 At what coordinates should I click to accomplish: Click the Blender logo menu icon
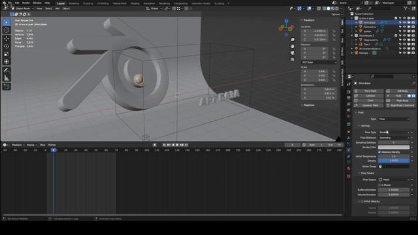pyautogui.click(x=4, y=3)
